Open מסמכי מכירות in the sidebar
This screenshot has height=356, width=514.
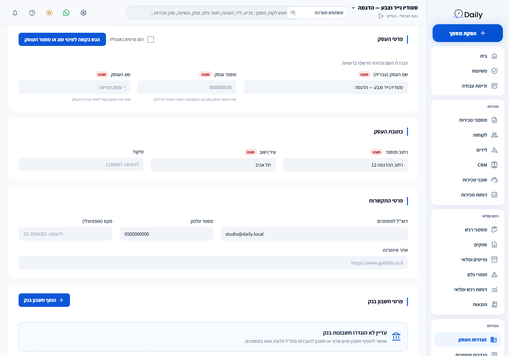[468, 120]
